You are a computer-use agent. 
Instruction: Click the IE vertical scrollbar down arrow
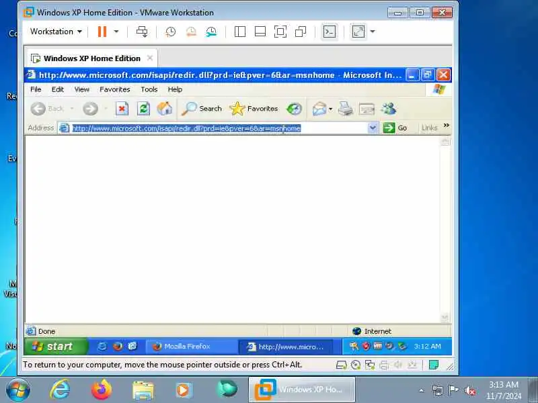[x=445, y=318]
